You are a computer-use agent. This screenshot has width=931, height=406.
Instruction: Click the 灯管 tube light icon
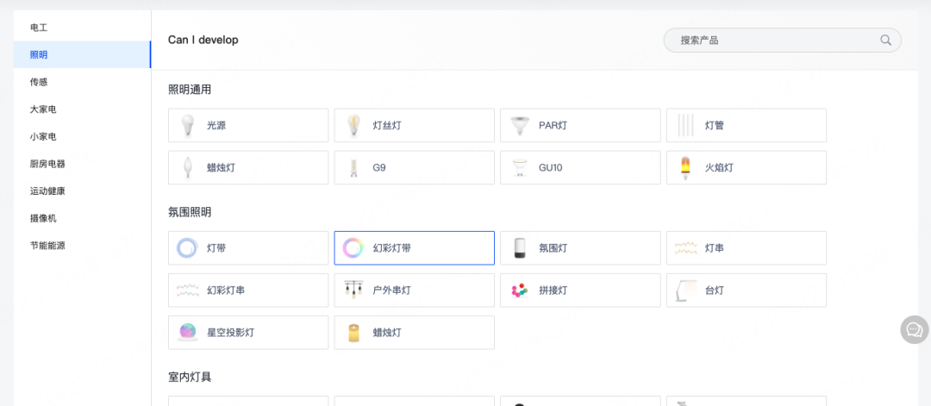[686, 125]
